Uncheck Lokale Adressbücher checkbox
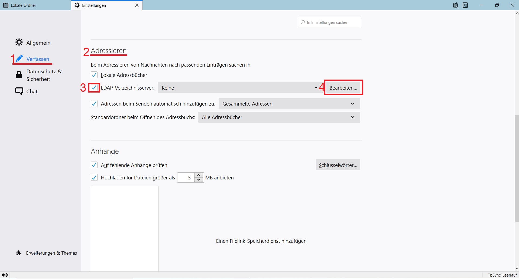The image size is (519, 279). (94, 75)
